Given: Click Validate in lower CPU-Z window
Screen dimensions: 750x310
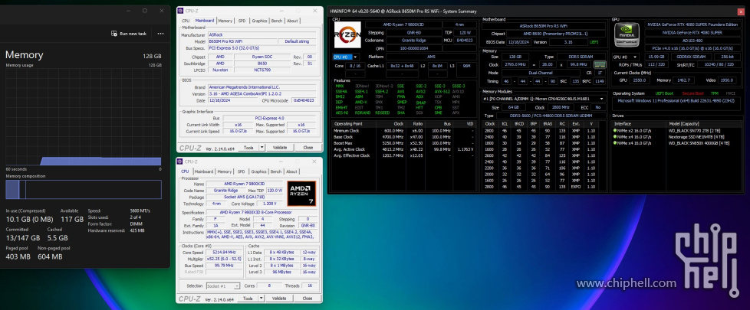Looking at the screenshot, I should (279, 298).
